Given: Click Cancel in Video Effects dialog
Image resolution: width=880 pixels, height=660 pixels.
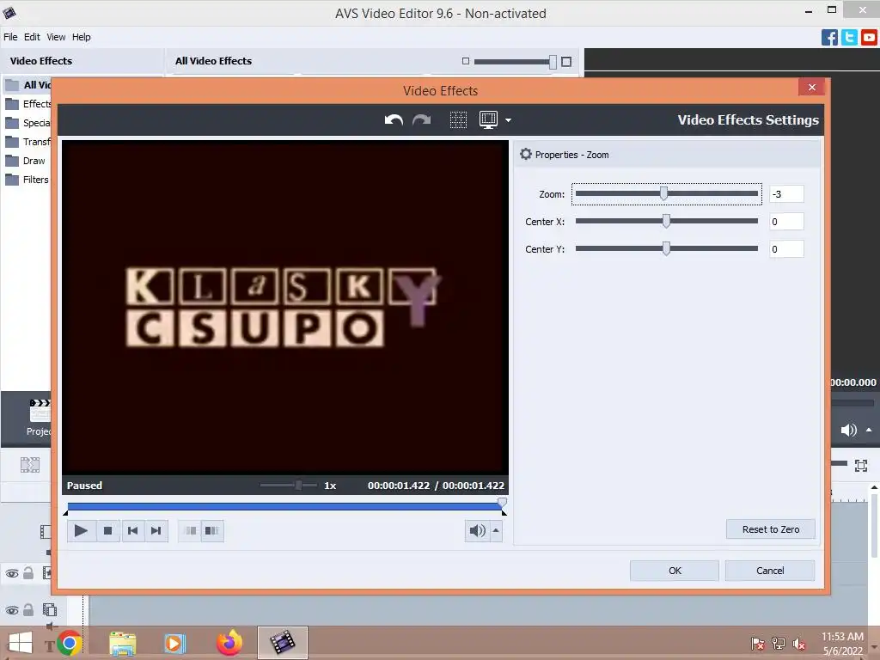Looking at the screenshot, I should pos(770,571).
